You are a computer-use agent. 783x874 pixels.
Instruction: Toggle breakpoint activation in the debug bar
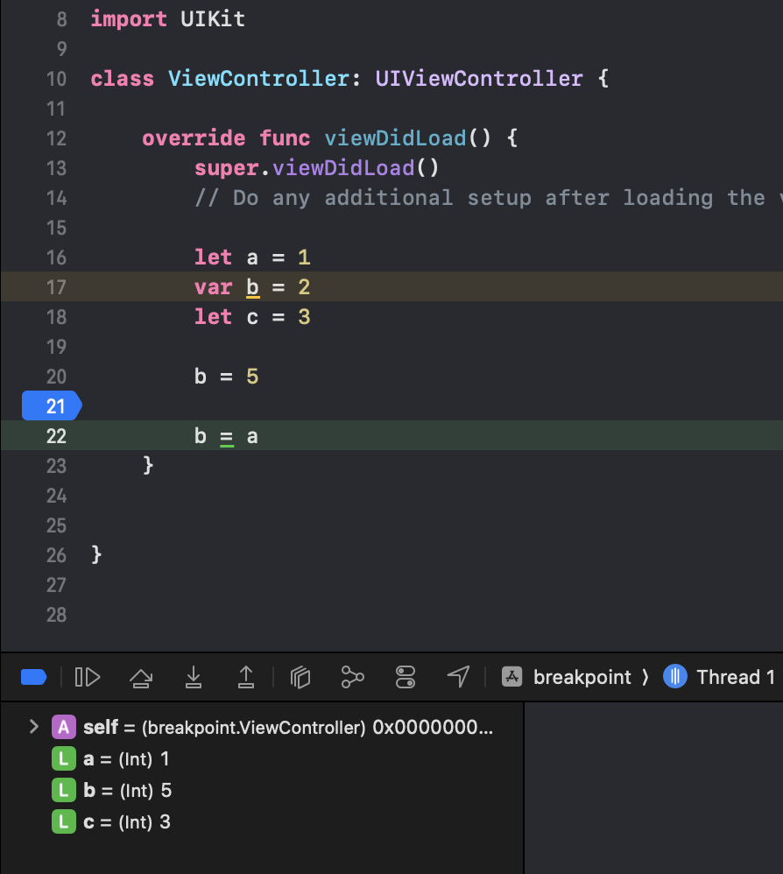[x=33, y=677]
